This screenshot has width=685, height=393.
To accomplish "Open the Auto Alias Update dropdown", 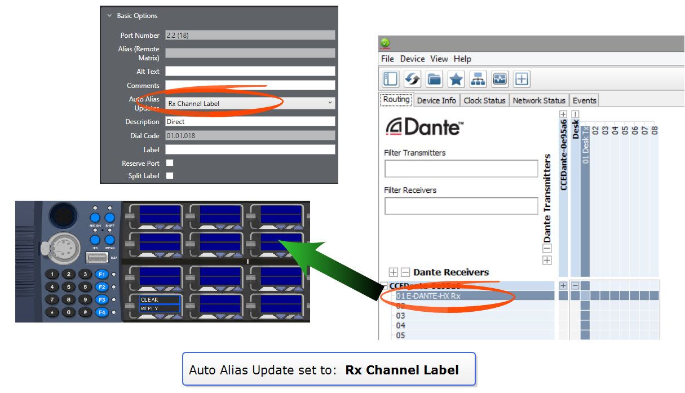I will [x=250, y=103].
